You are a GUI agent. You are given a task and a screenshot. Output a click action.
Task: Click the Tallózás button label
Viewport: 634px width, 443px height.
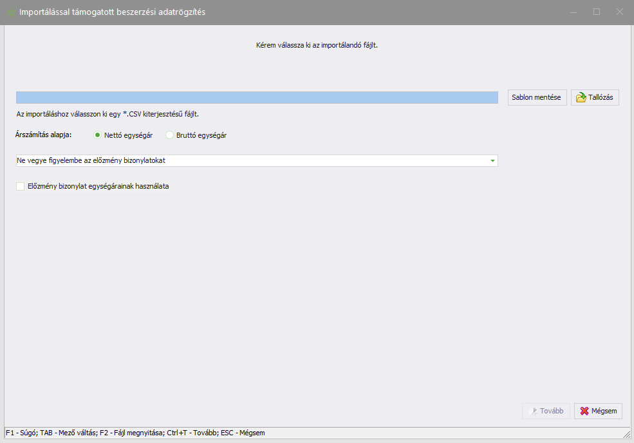coord(601,98)
